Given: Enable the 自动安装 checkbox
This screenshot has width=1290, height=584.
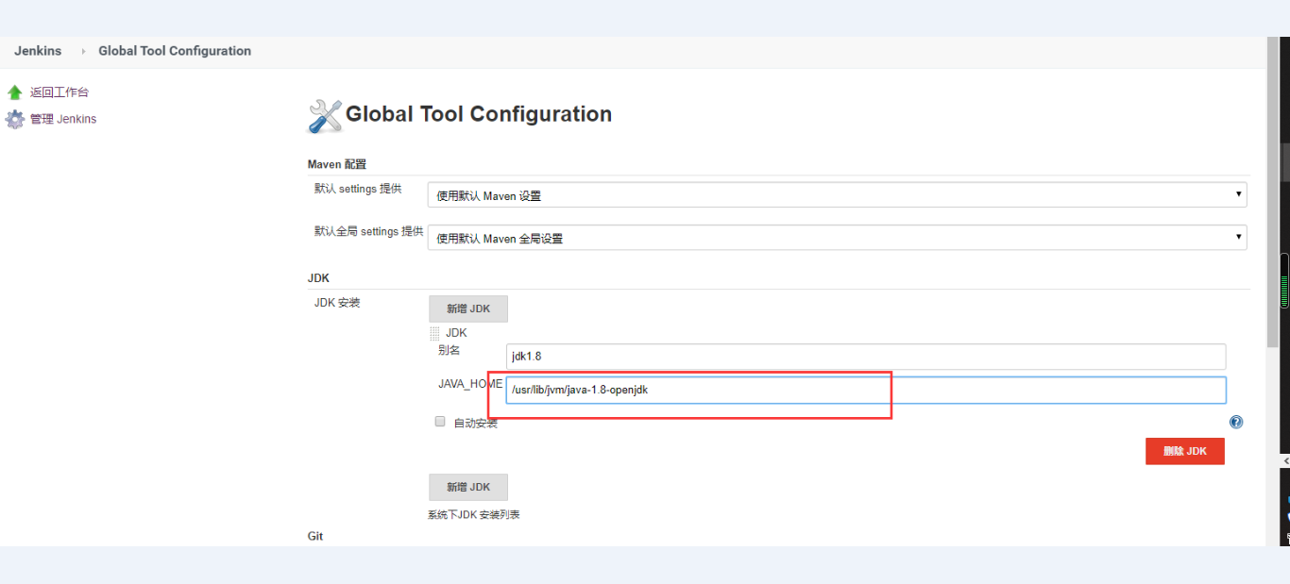Looking at the screenshot, I should (x=440, y=422).
